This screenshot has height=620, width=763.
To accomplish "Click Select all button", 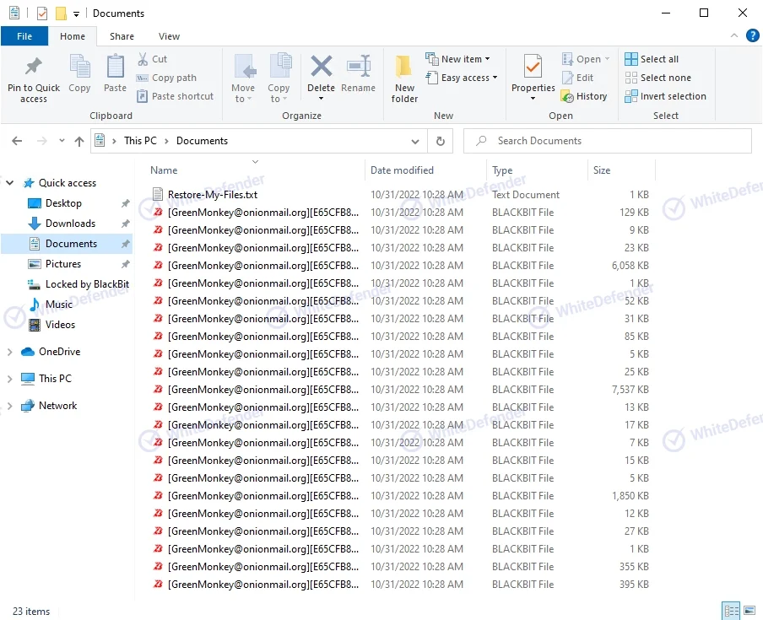I will point(652,59).
